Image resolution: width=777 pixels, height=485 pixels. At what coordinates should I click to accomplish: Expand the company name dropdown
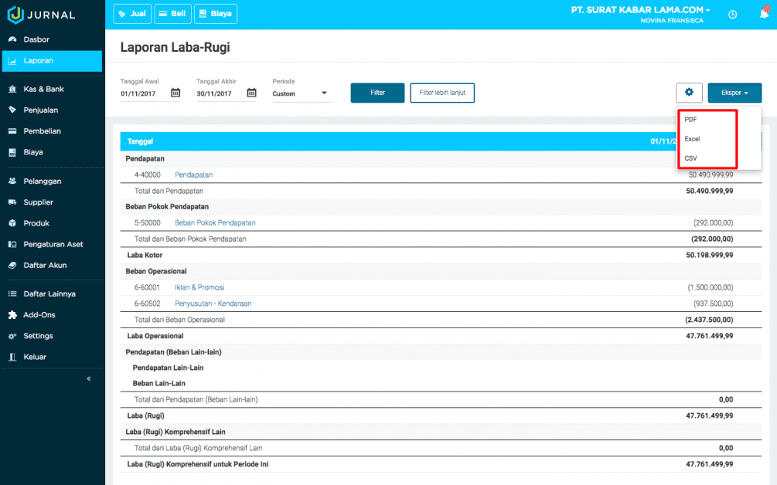tap(641, 11)
